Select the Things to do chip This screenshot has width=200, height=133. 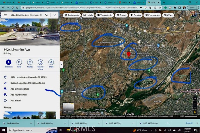(x=105, y=15)
